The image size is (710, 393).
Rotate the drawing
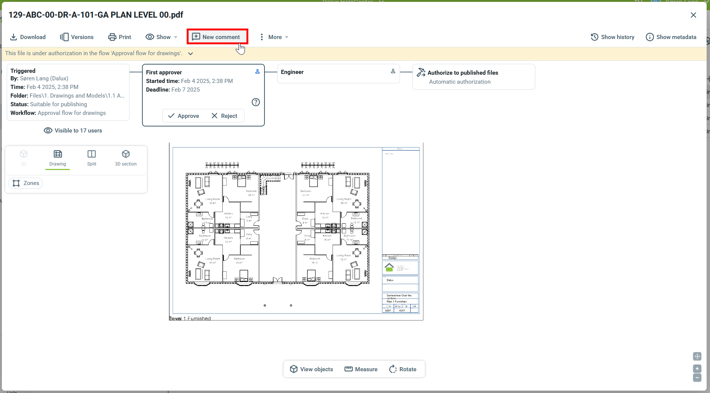coord(403,369)
